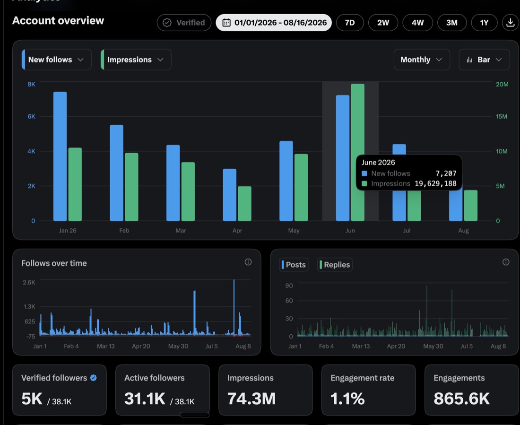Open the Impressions metric dropdown
This screenshot has width=520, height=425.
point(136,60)
